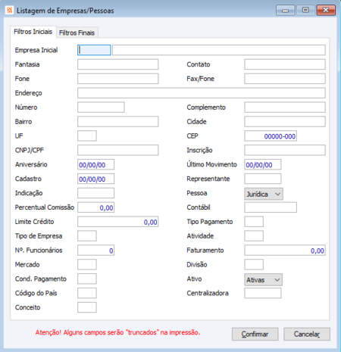Confirm the listing with Confirmar button

[255, 334]
